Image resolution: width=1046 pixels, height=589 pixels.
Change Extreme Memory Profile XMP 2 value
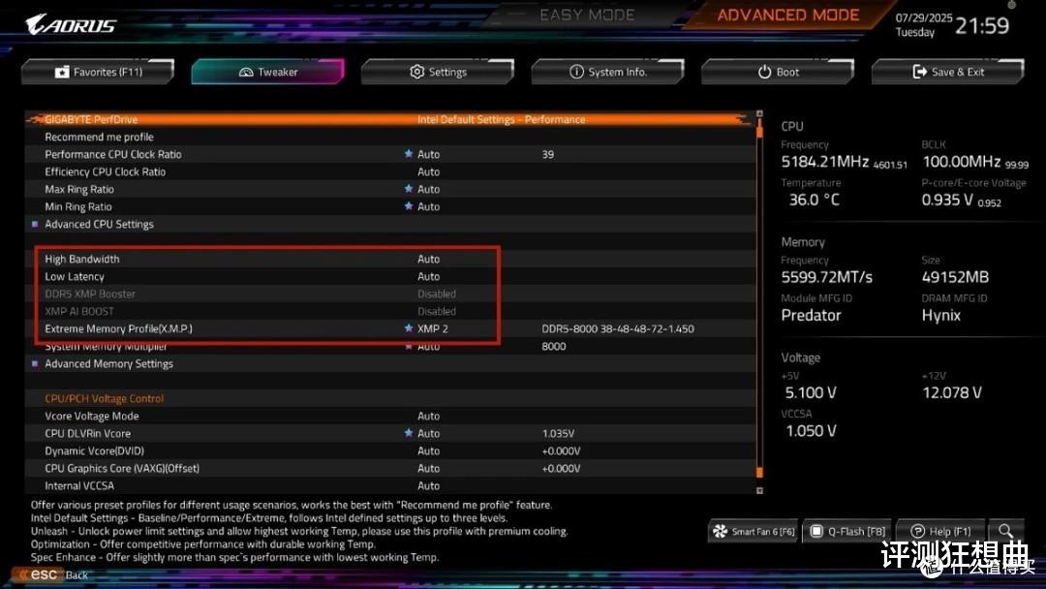point(432,328)
